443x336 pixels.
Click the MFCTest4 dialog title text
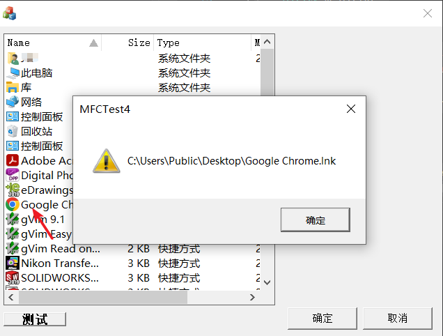pos(104,109)
